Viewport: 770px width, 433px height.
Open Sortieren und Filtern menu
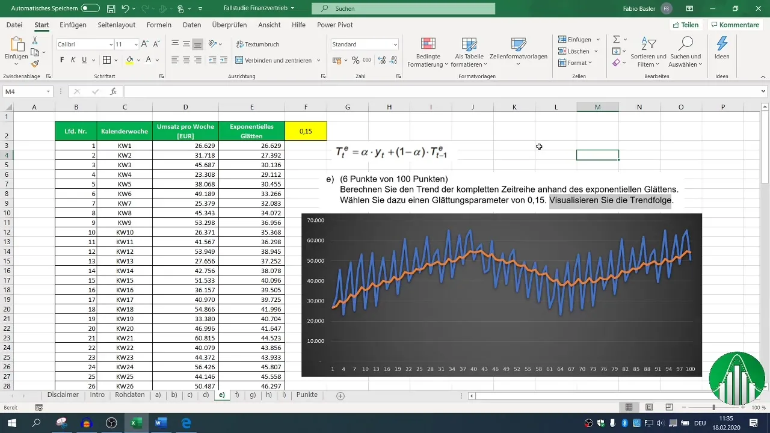tap(648, 52)
